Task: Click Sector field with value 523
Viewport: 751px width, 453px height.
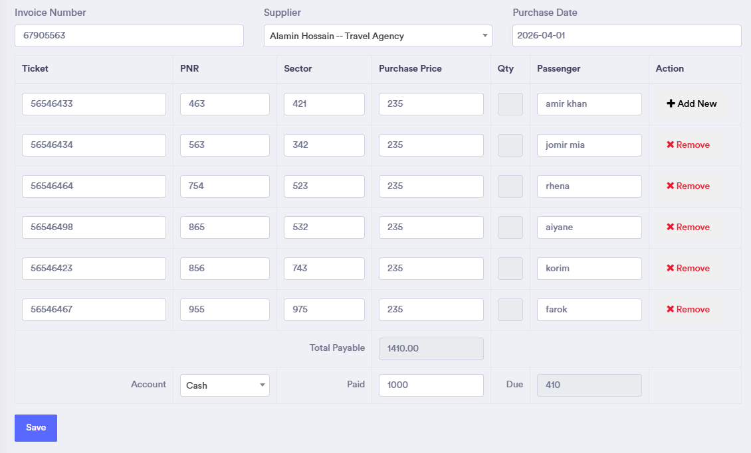Action: click(x=324, y=186)
